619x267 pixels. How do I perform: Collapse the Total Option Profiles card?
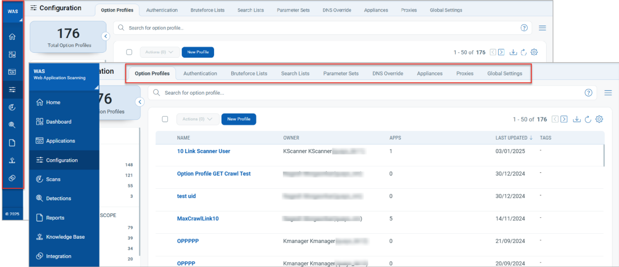pos(140,102)
